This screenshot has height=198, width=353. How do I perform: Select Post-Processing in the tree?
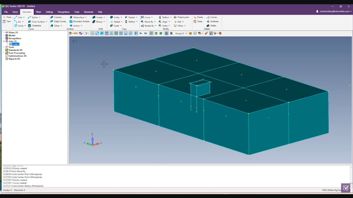(16, 53)
